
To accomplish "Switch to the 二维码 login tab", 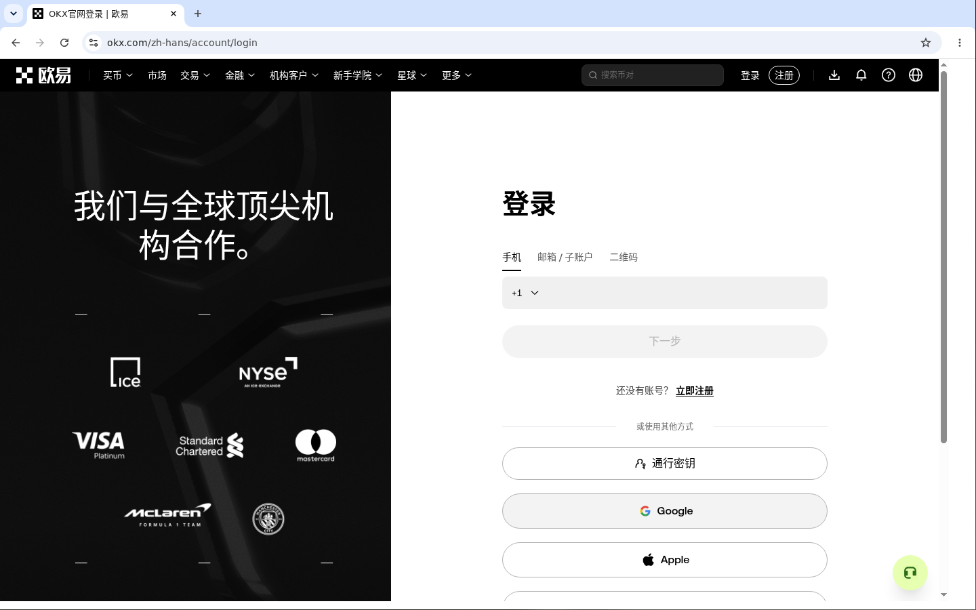I will (624, 258).
